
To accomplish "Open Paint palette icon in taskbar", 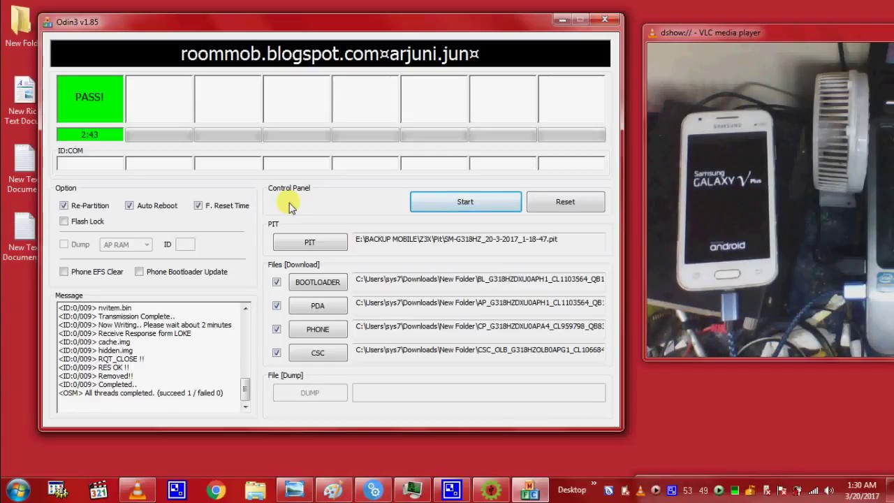I will [333, 490].
